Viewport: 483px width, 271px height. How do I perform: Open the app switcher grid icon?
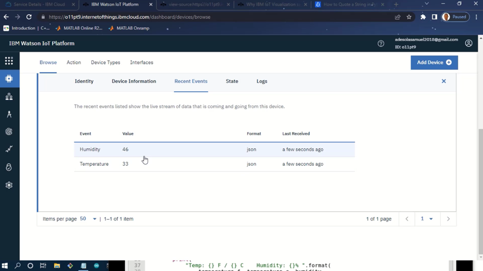pos(9,61)
